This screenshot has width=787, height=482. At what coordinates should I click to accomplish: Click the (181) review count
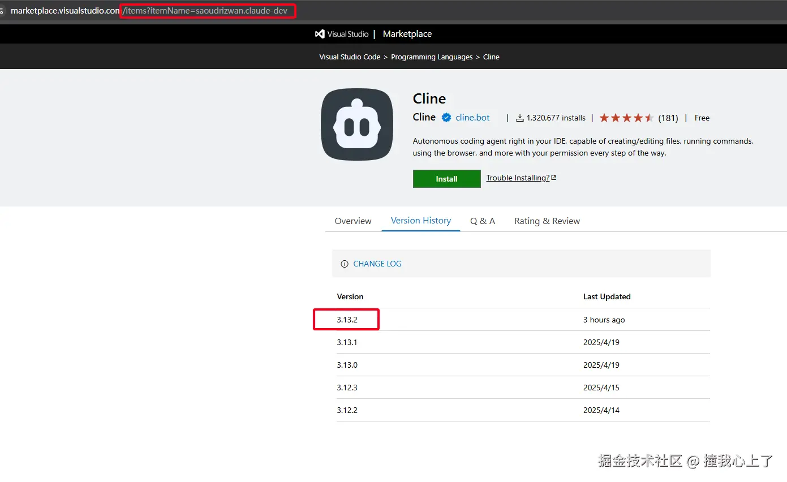668,118
